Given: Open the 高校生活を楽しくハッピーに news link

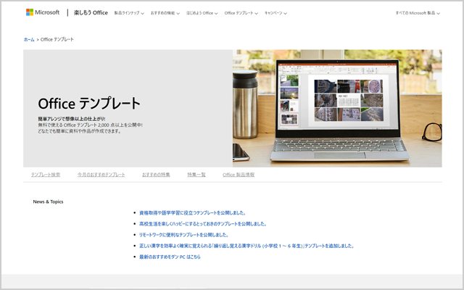Looking at the screenshot, I should point(203,224).
